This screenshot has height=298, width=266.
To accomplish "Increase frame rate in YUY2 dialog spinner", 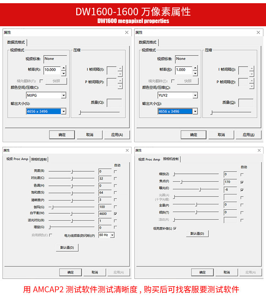I will click(x=195, y=68).
